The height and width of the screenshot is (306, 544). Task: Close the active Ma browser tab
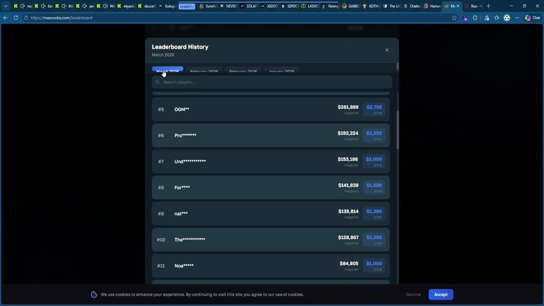[458, 6]
